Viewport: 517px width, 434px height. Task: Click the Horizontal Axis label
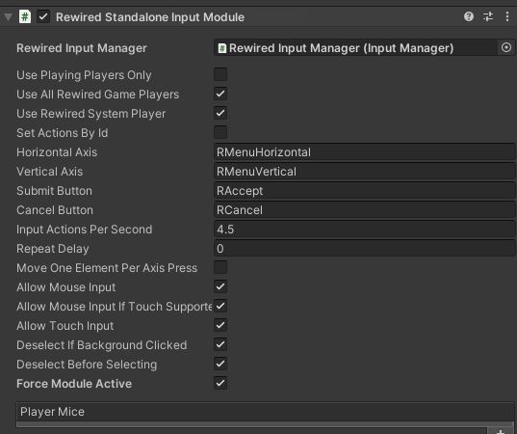tap(57, 152)
